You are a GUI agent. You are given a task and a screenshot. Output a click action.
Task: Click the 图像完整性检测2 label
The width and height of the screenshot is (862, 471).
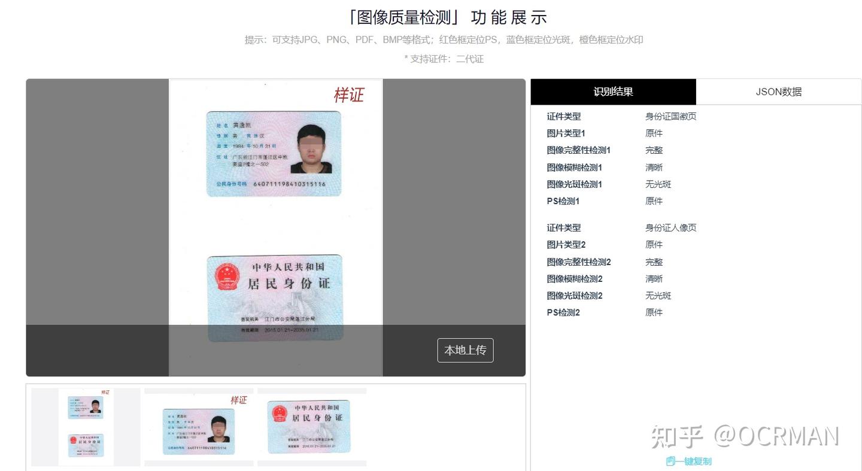click(x=578, y=262)
